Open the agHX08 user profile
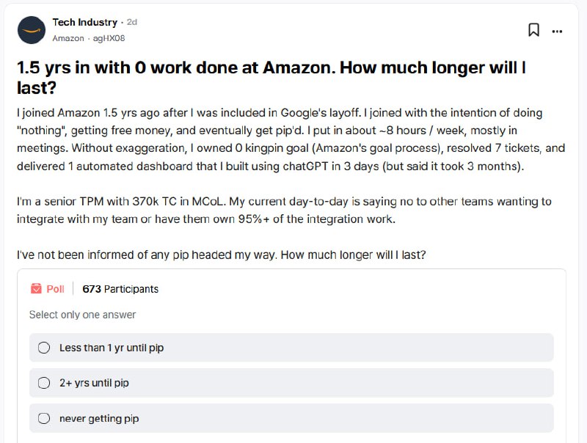 click(109, 38)
